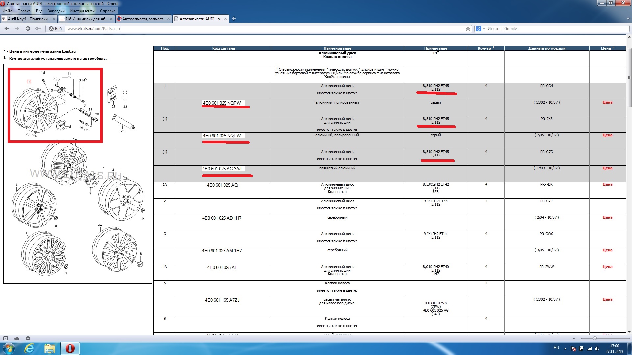Viewport: 632px width, 355px height.
Task: Click item 21 package in parts diagram
Action: tap(113, 94)
